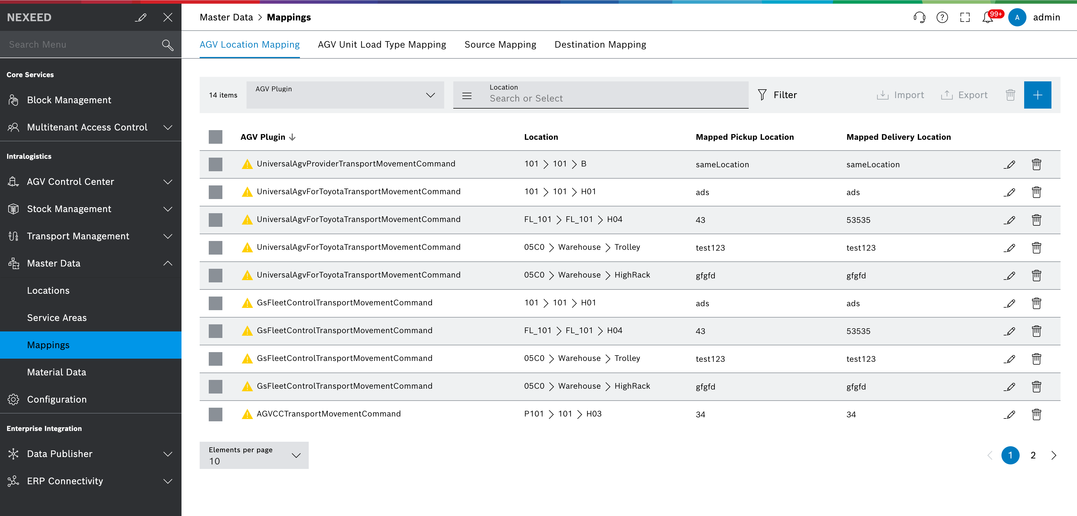The width and height of the screenshot is (1077, 516).
Task: Click the Block Management sidebar icon
Action: coord(13,100)
